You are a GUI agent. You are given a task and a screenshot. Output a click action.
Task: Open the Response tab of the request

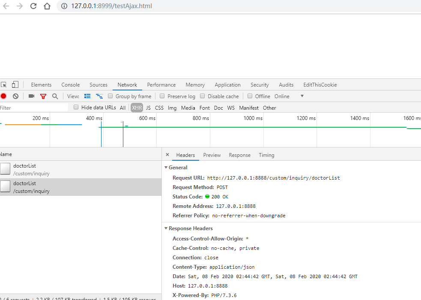(x=239, y=155)
